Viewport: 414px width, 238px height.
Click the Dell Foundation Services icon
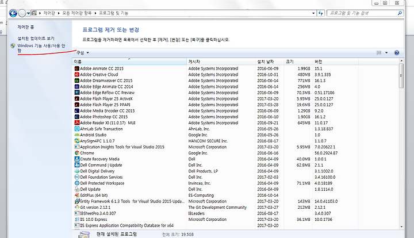coord(77,177)
